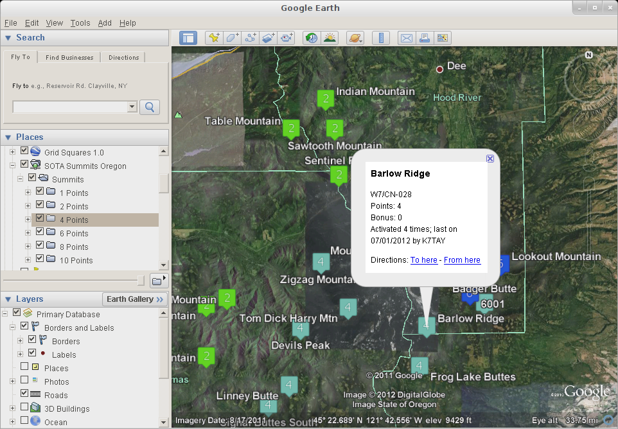Add a polygon from the toolbar

pyautogui.click(x=232, y=38)
